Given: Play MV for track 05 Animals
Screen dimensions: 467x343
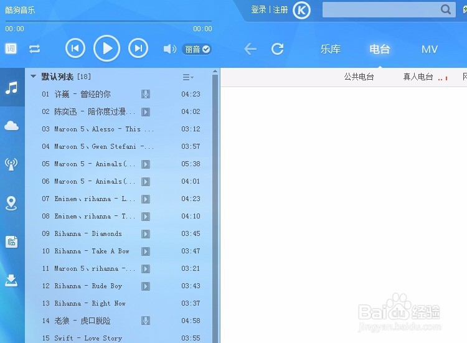Looking at the screenshot, I should [x=146, y=164].
